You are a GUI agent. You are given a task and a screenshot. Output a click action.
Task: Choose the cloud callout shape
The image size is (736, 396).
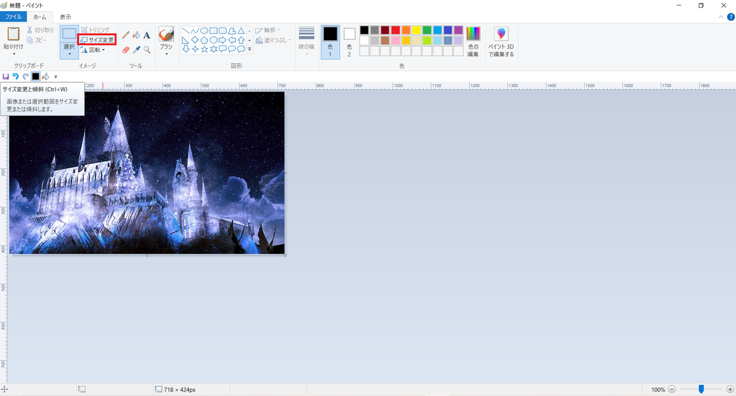[x=241, y=49]
